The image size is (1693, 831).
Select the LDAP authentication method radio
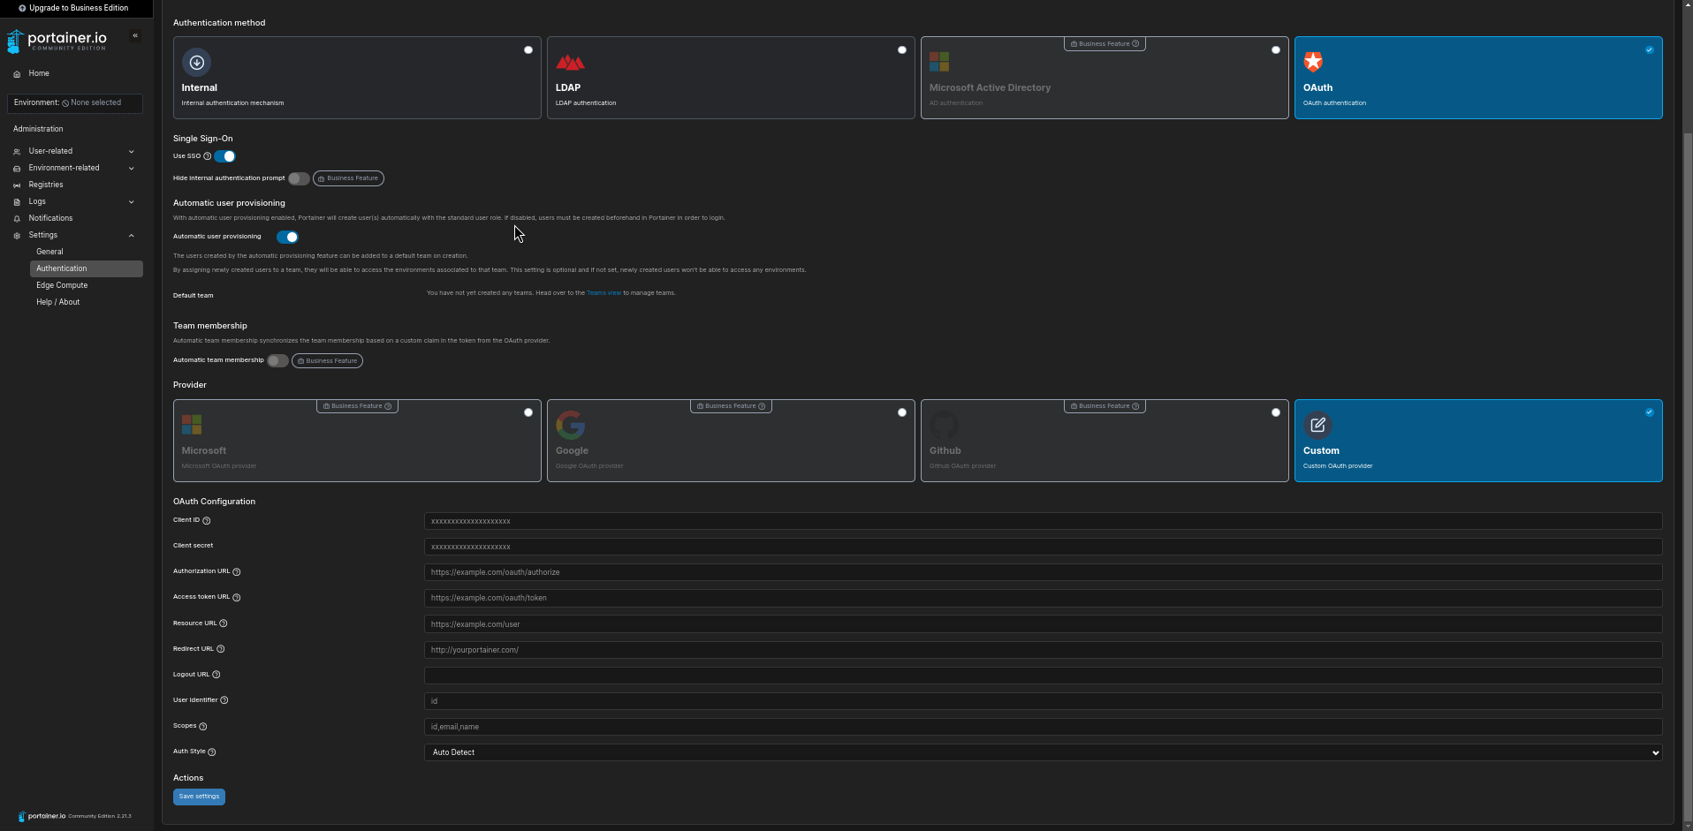tap(902, 50)
